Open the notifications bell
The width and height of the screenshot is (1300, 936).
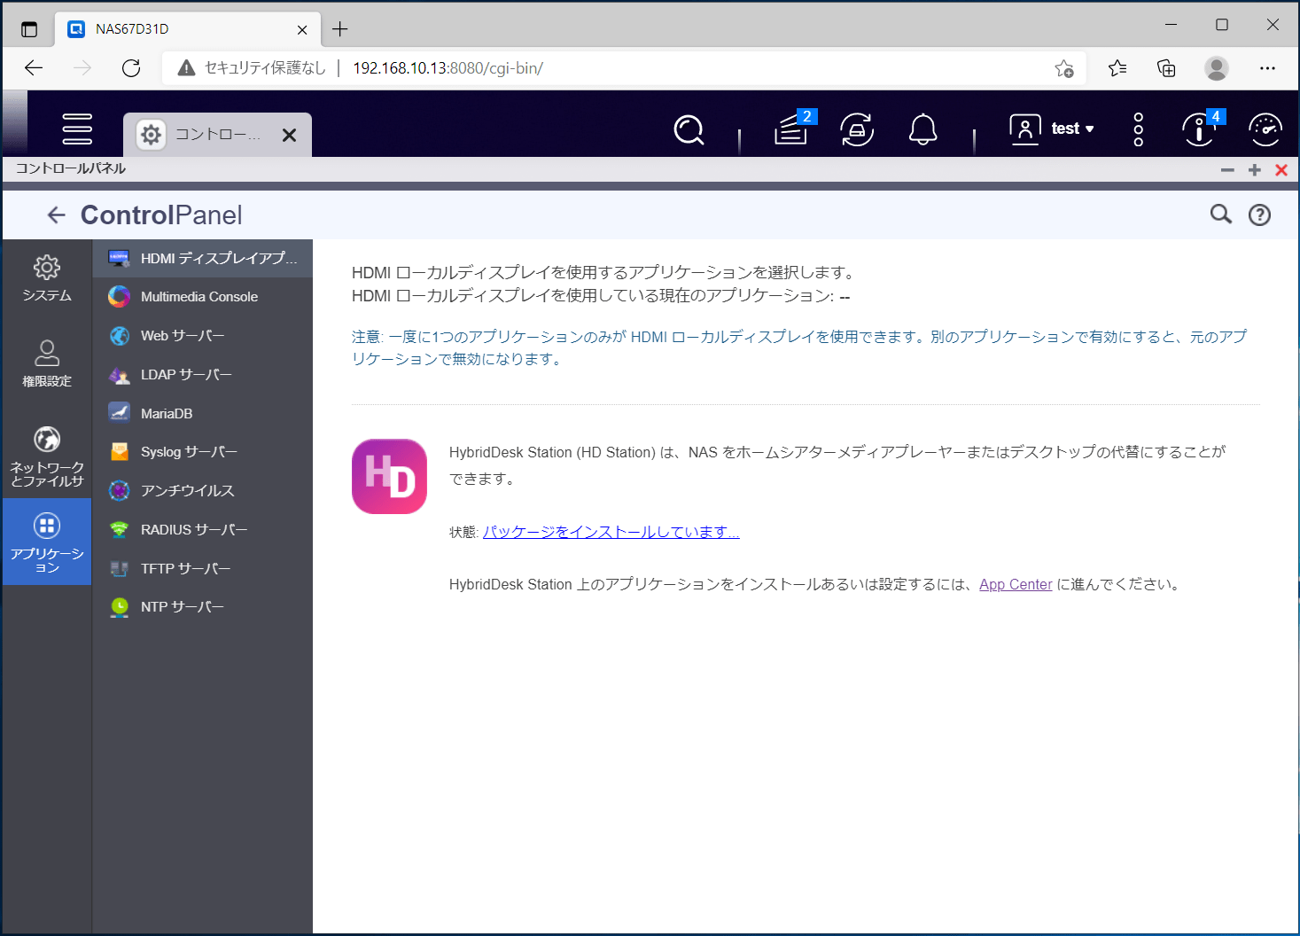[x=922, y=130]
